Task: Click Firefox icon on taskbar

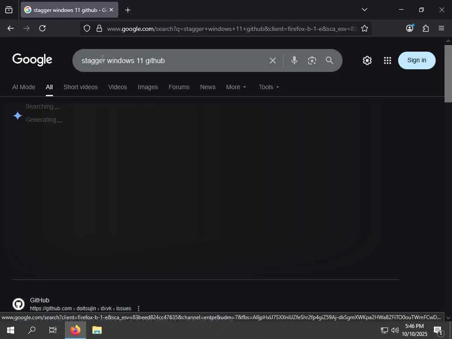Action: tap(75, 330)
